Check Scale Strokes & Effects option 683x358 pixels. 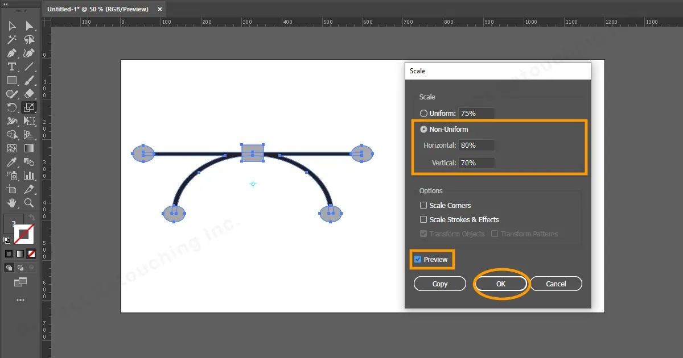click(x=423, y=220)
